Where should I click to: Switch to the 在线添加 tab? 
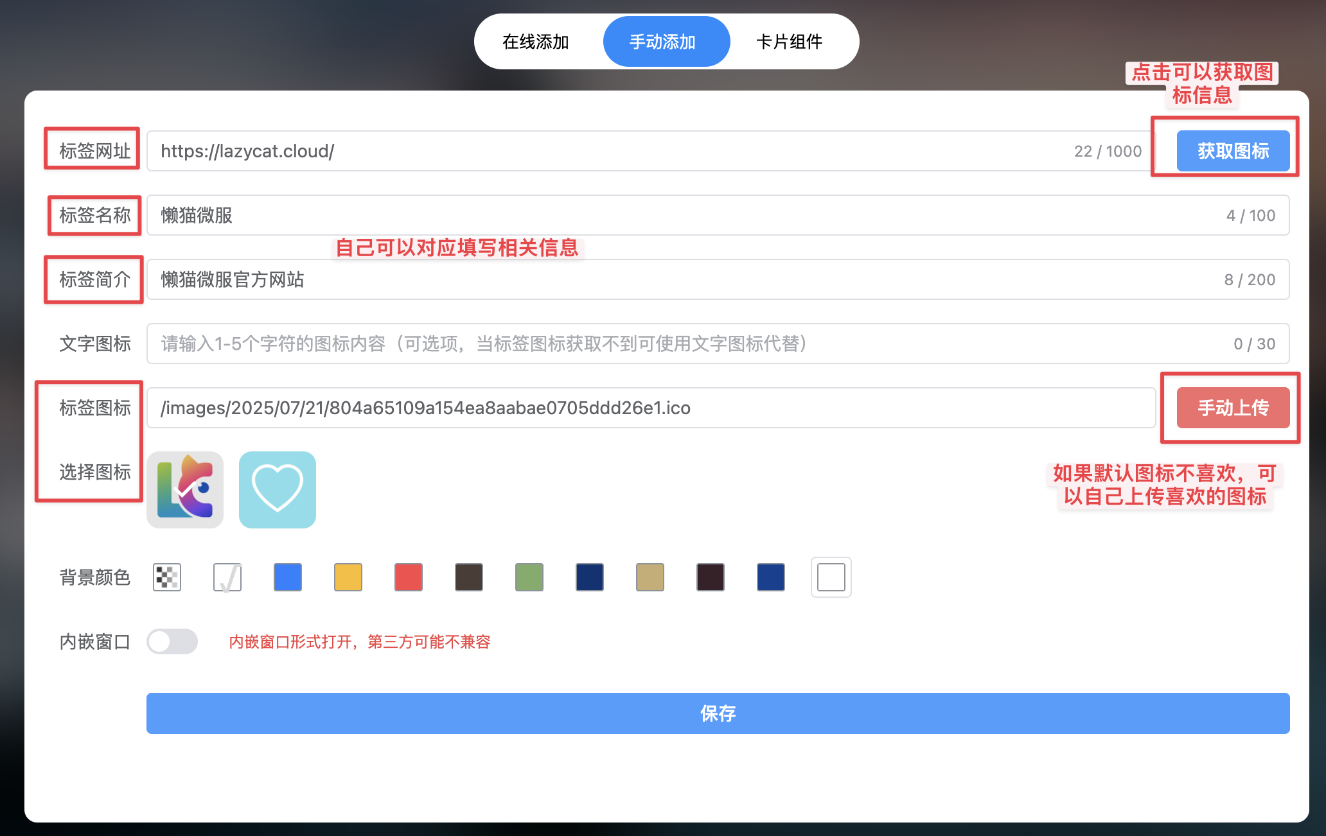(536, 42)
